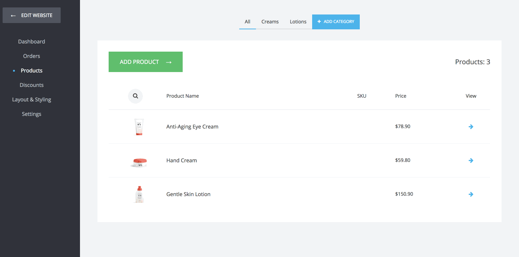Click the Anti-Aging Eye Cream product thumbnail
The width and height of the screenshot is (519, 257).
tap(139, 127)
